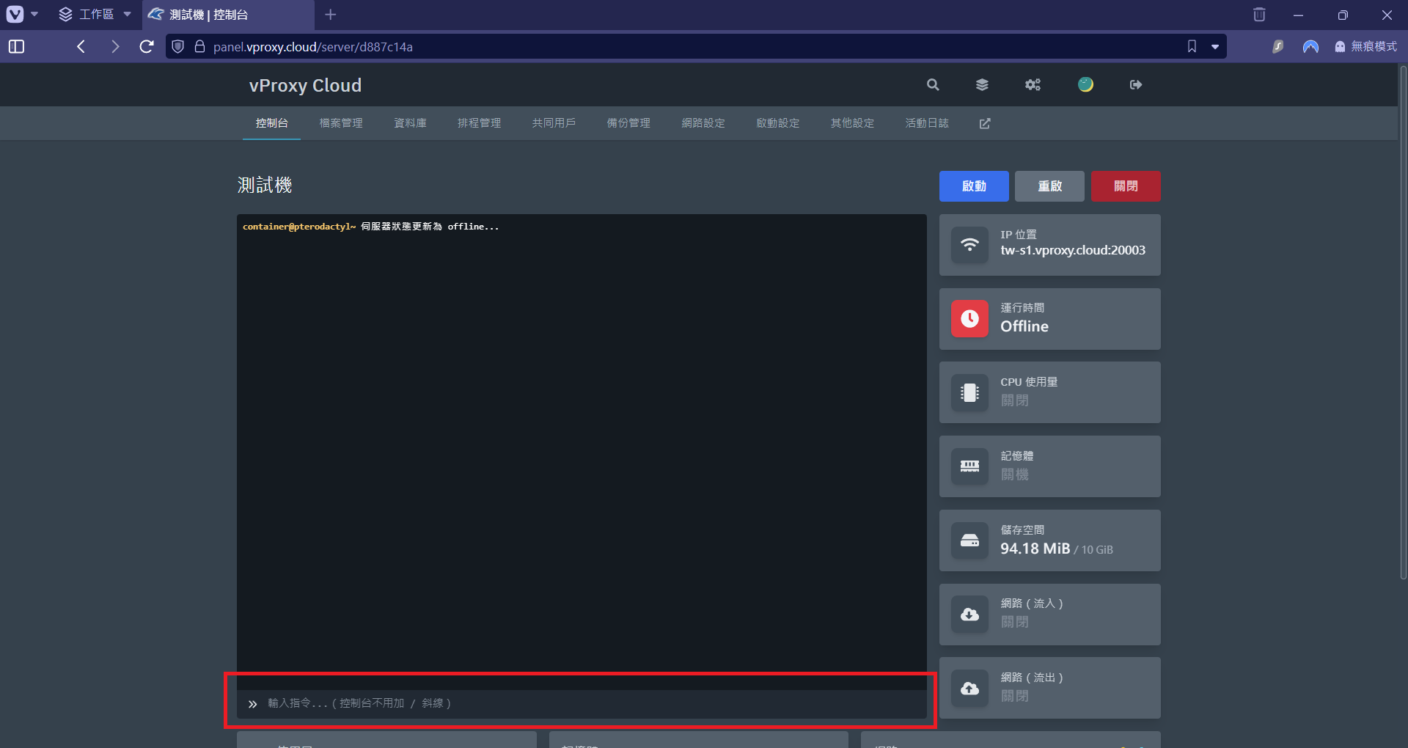Click the search icon in panel header
The height and width of the screenshot is (748, 1408).
click(933, 85)
